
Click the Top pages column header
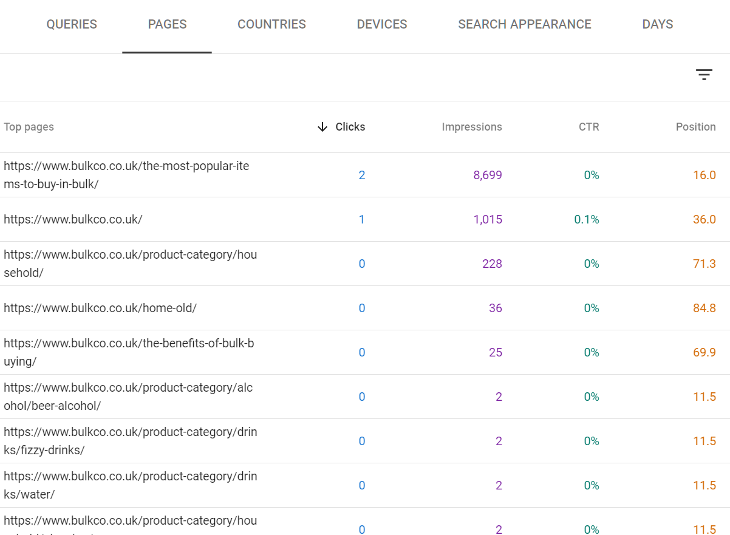pos(29,127)
